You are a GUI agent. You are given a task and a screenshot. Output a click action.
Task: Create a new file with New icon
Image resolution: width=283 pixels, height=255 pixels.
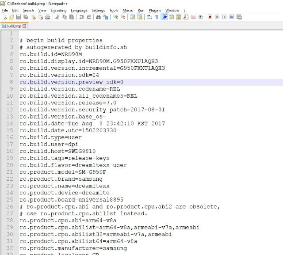pos(4,17)
